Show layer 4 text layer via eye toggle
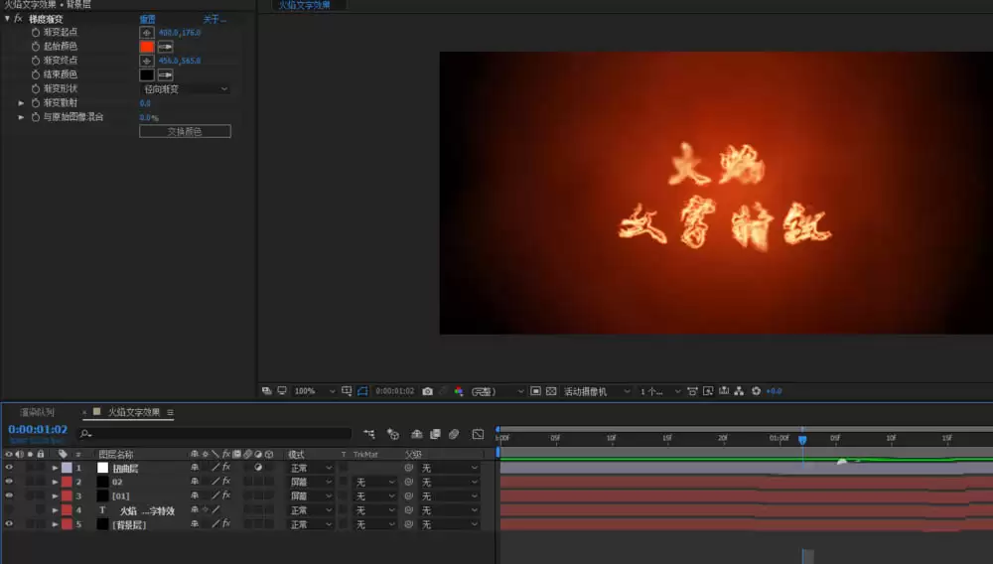 9,510
